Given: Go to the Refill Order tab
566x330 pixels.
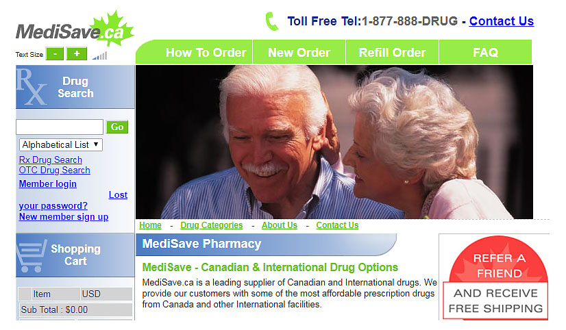Looking at the screenshot, I should [x=392, y=53].
